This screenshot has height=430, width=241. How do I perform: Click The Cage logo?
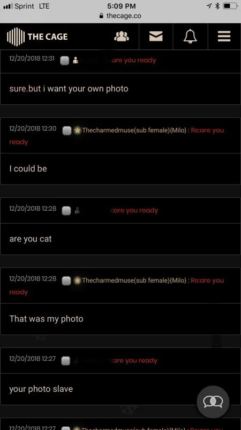(37, 37)
